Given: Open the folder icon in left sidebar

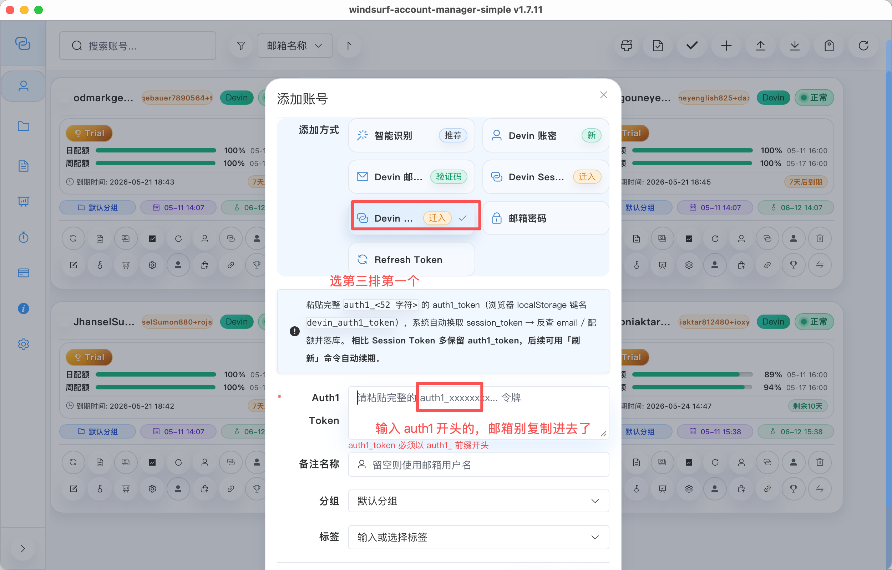Looking at the screenshot, I should 23,126.
